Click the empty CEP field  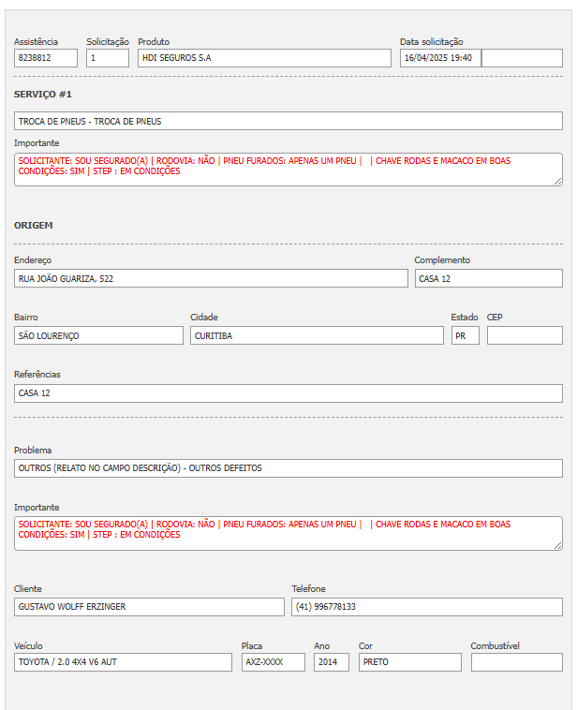pyautogui.click(x=525, y=335)
